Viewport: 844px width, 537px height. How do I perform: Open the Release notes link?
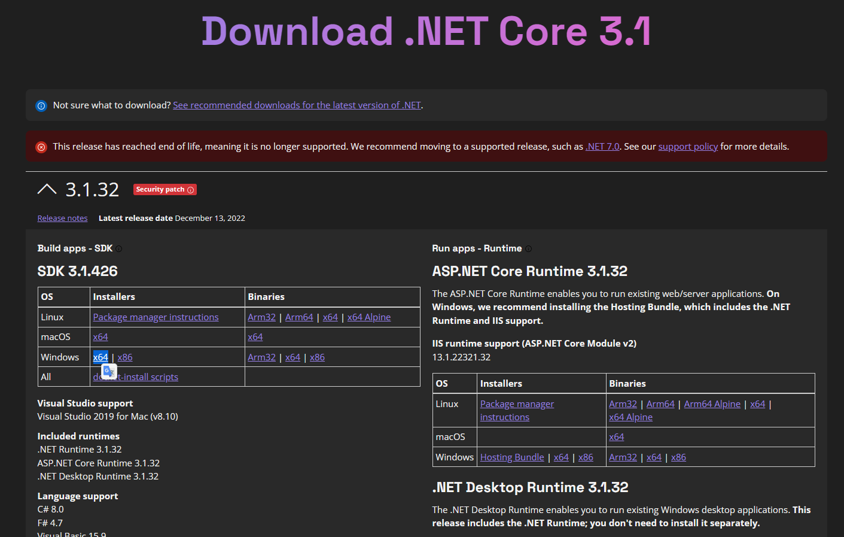(62, 219)
